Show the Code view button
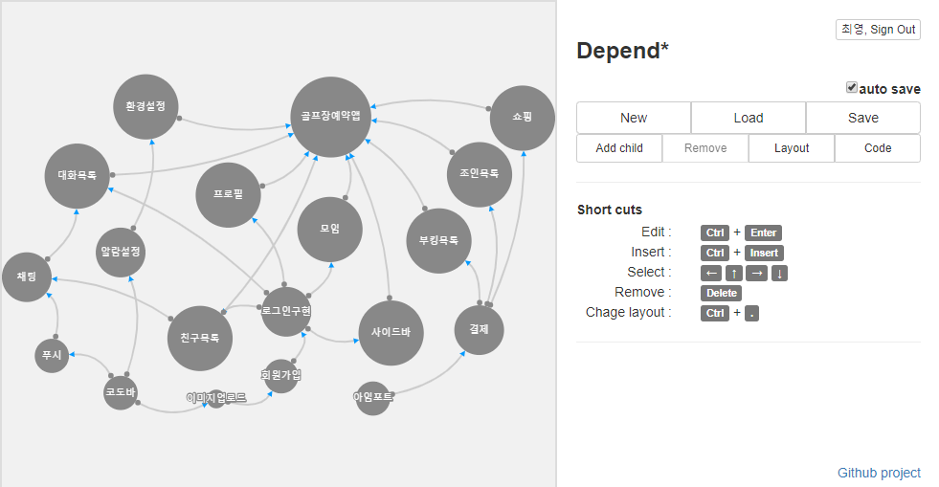The width and height of the screenshot is (939, 487). click(878, 147)
